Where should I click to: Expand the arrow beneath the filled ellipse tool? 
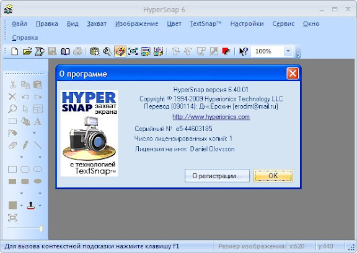[40, 193]
